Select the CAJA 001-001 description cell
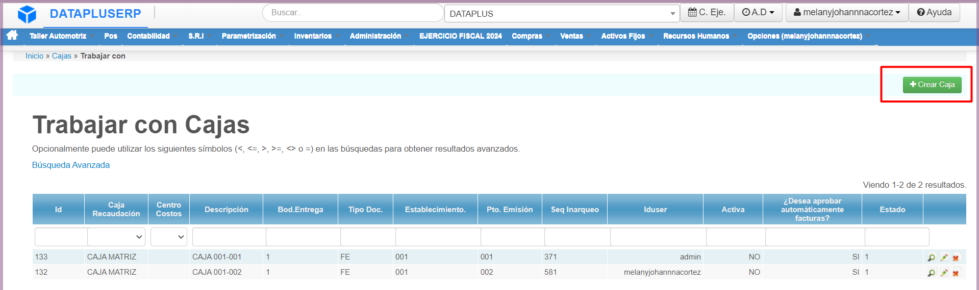979x290 pixels. point(226,257)
